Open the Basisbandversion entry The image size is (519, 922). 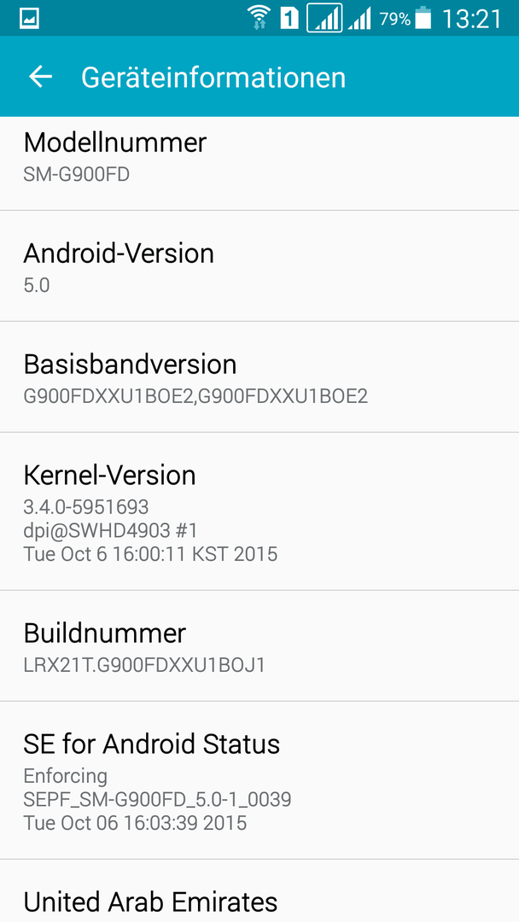click(x=259, y=377)
